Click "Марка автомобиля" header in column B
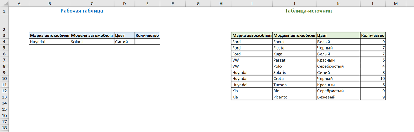Screen dimensions: 414x132 pos(50,35)
